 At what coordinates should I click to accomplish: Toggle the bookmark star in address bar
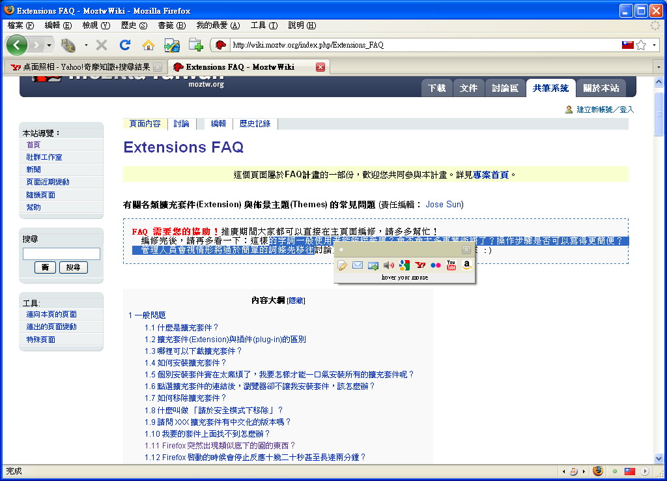[x=642, y=45]
